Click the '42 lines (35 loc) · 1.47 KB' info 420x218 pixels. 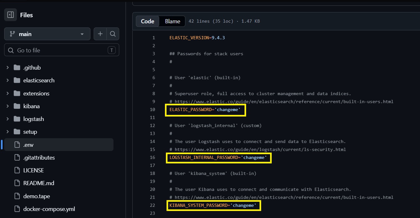tap(224, 21)
